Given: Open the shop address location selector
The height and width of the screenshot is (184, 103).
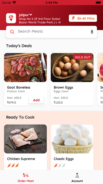Looking at the screenshot, I should [x=40, y=21].
